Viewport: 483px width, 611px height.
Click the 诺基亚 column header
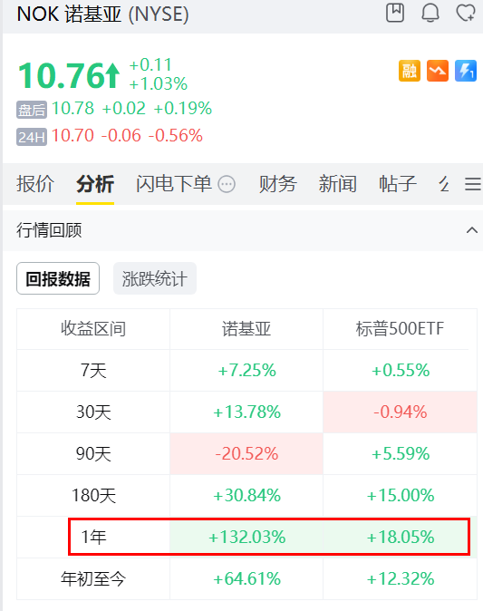[246, 328]
